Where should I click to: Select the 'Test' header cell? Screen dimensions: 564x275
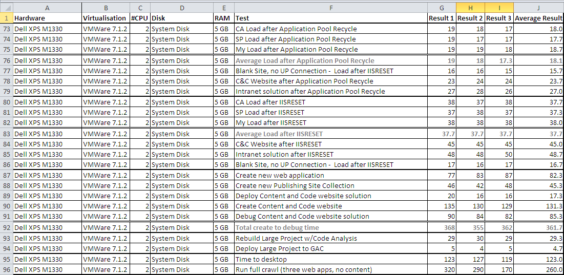(x=331, y=18)
